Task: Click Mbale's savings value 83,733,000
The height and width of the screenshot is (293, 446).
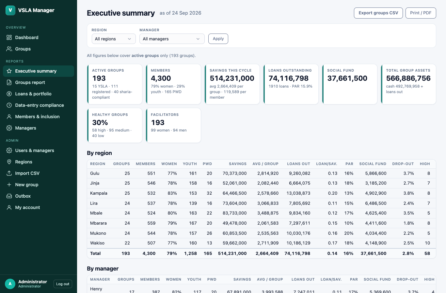Action: 234,213
